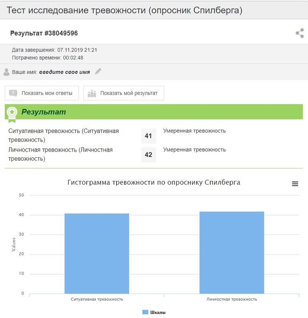Image resolution: width=308 pixels, height=318 pixels.
Task: Click the people icon in results button
Action: 92,93
